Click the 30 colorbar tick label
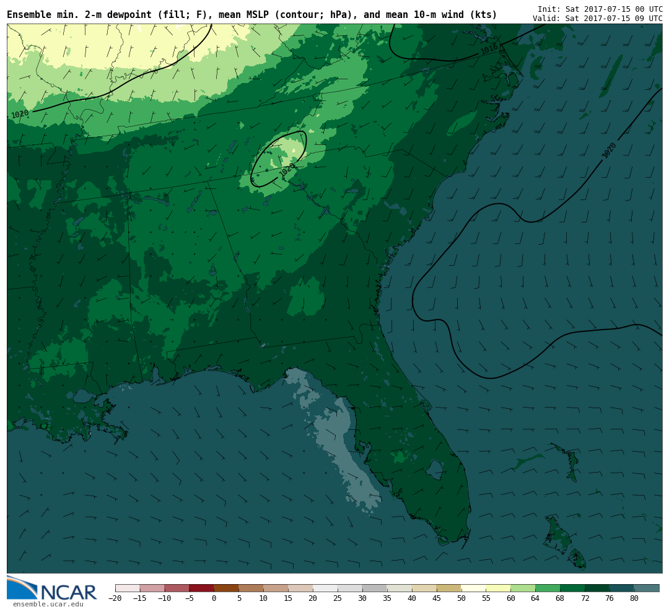Screen dimensions: 669x612 tap(362, 598)
